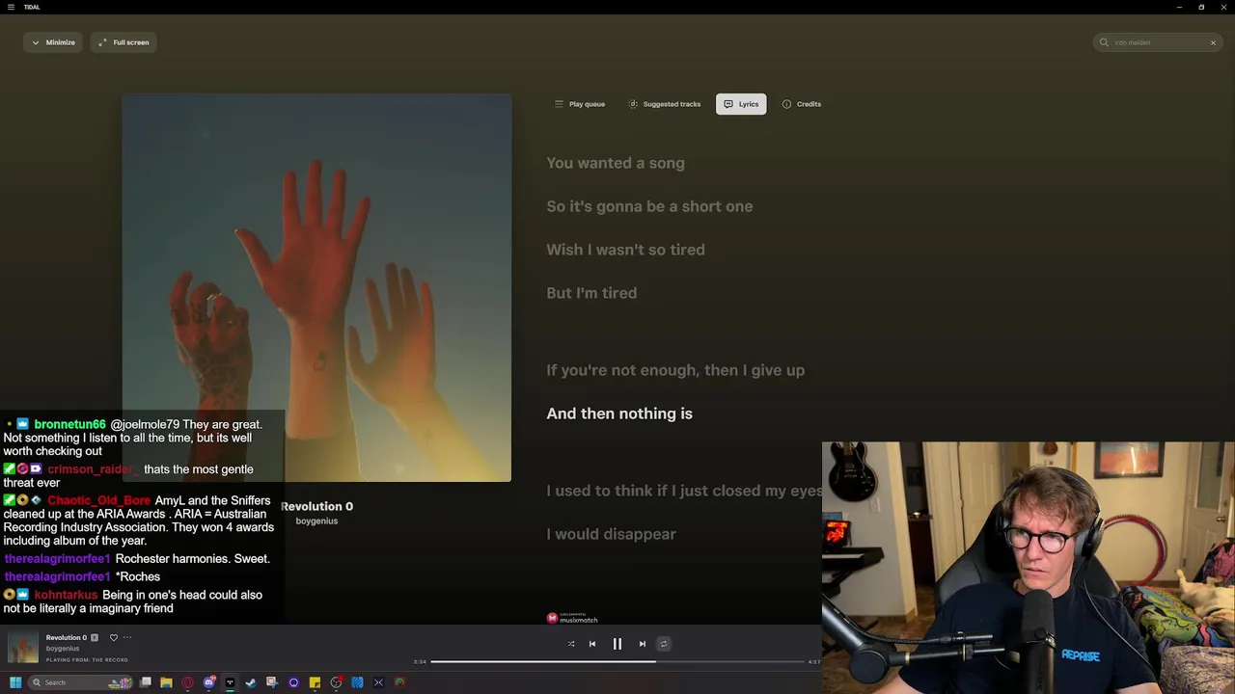Skip to the next track
Screen dimensions: 1235x694
(643, 644)
